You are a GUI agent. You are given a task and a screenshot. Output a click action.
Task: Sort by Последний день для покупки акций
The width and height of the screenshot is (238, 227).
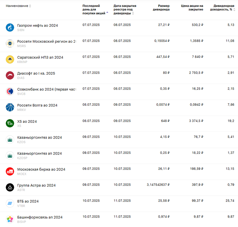tap(94, 9)
